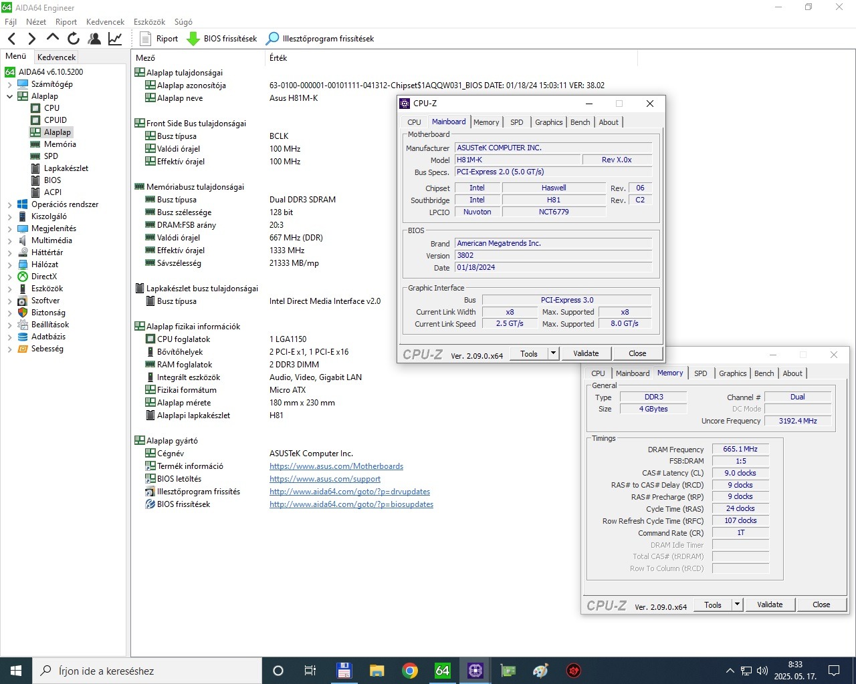Viewport: 856px width, 684px height.
Task: Open the graph chart toolbar icon
Action: click(115, 39)
